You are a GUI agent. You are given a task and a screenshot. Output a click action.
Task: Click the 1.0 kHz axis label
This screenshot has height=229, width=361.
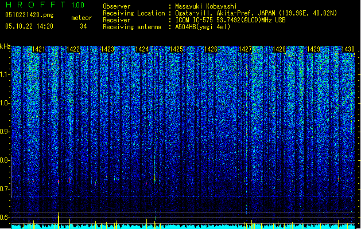coord(5,104)
